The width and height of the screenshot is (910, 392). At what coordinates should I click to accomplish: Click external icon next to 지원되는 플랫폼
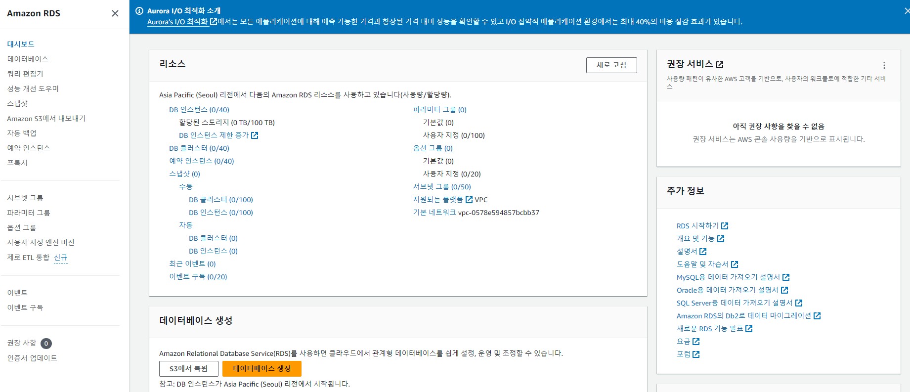[469, 200]
